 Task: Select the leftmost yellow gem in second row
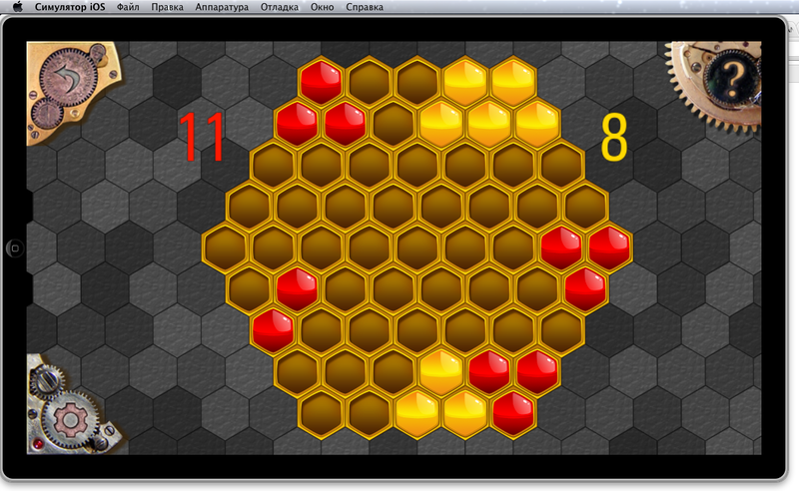441,124
